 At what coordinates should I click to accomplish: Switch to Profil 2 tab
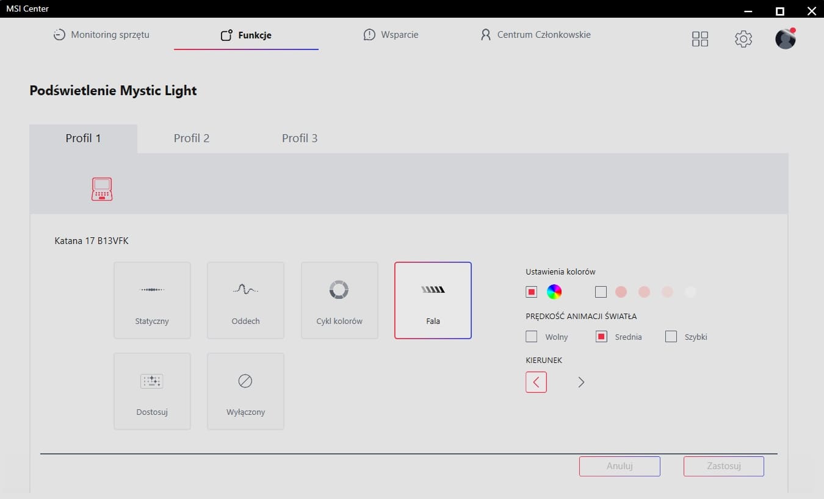pos(192,138)
